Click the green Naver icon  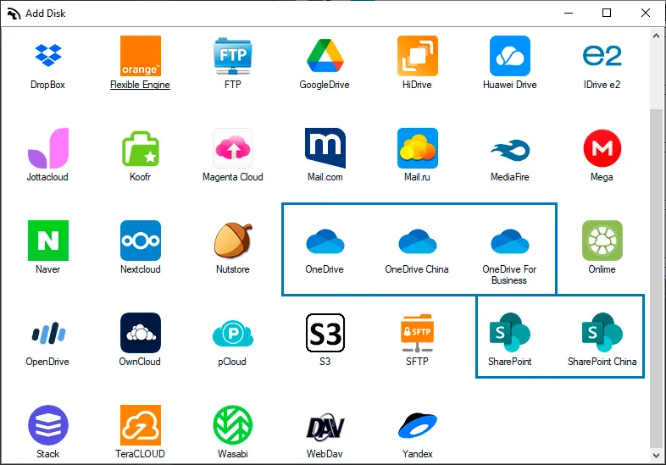(x=48, y=241)
